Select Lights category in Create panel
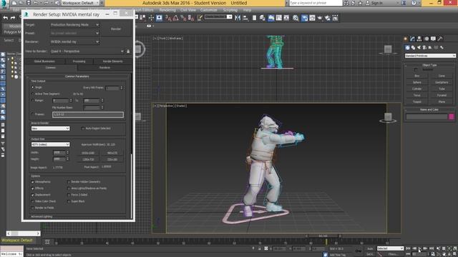 (x=419, y=48)
